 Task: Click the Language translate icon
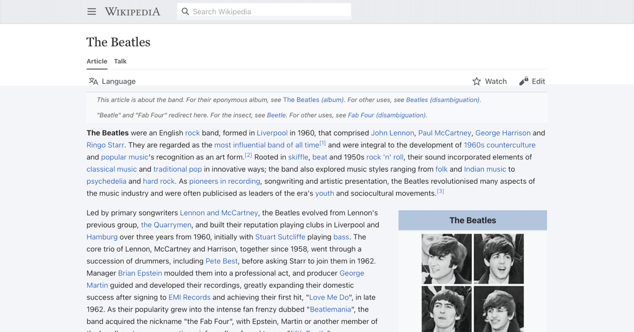[93, 81]
